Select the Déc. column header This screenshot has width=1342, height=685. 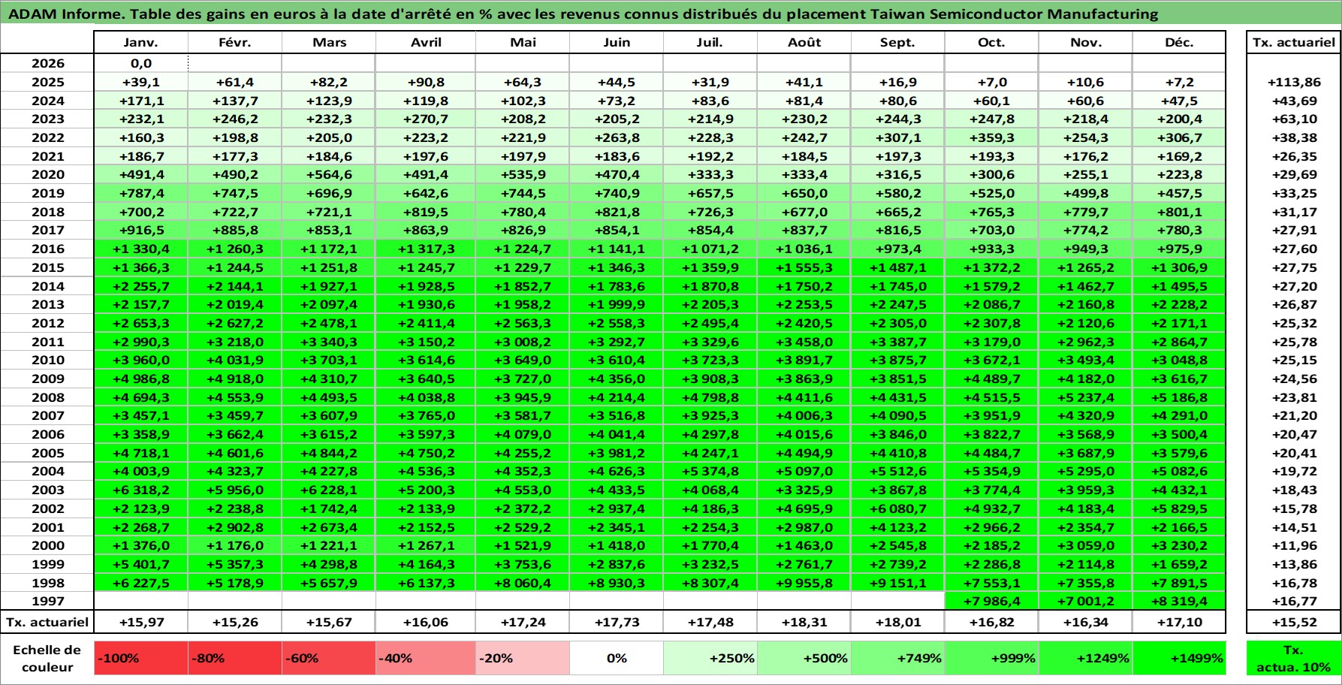click(1179, 42)
